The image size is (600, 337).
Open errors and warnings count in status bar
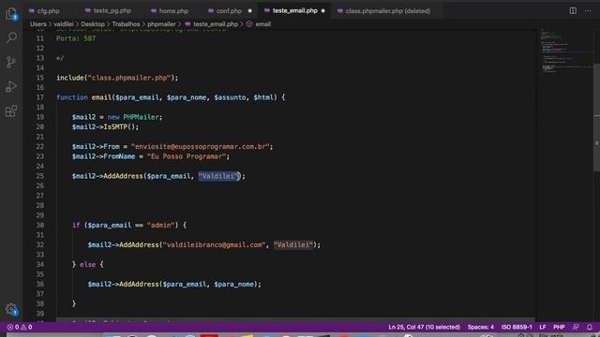[20, 327]
